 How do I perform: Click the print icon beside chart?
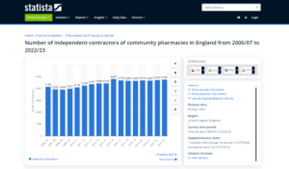pyautogui.click(x=175, y=109)
